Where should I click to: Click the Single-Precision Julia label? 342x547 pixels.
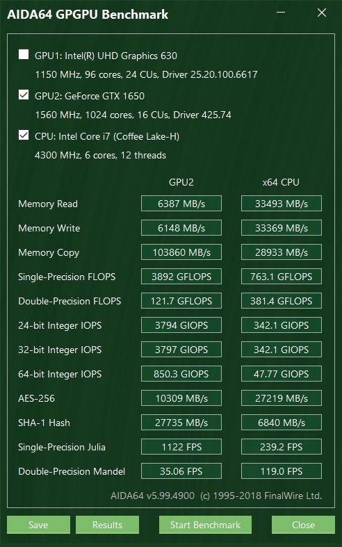point(62,447)
